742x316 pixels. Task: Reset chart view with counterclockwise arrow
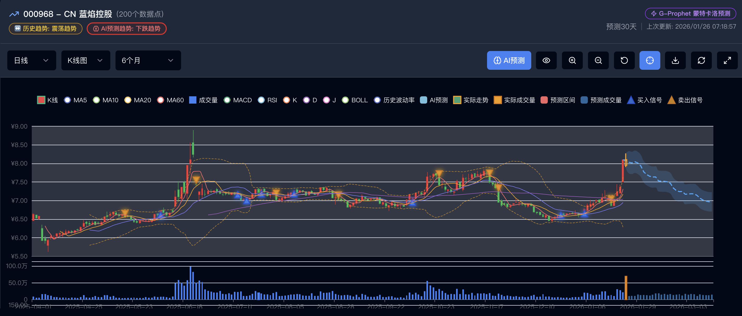pyautogui.click(x=624, y=60)
